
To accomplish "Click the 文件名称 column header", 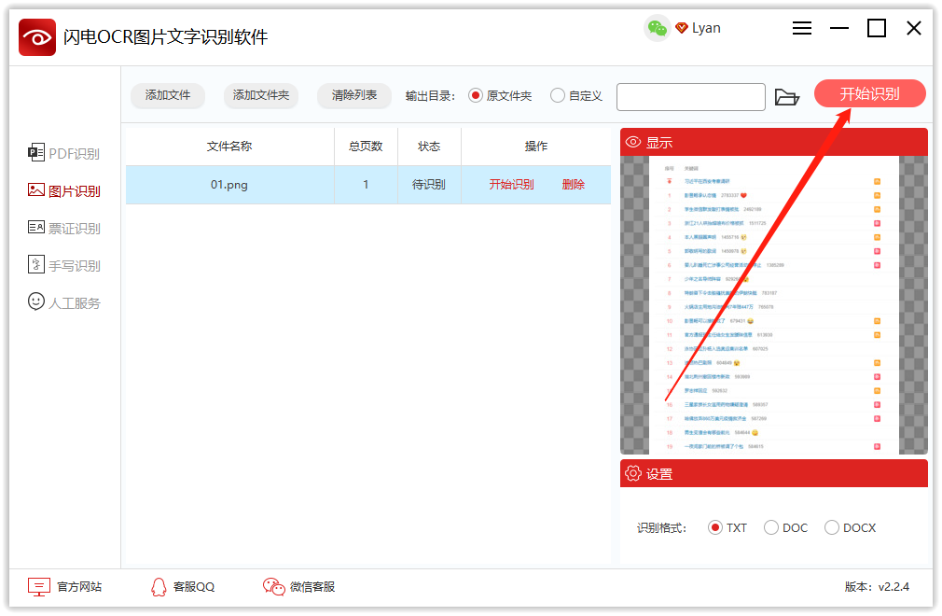I will (229, 146).
